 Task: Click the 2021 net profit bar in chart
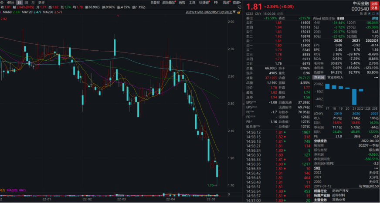click(x=354, y=97)
